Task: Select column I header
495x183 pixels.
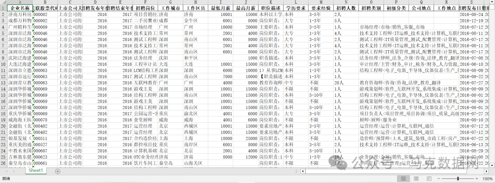Action: coord(220,2)
